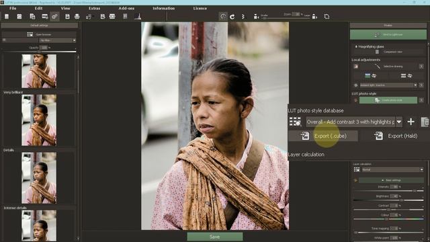
Task: Adjust the Intensity slider
Action: (x=388, y=191)
